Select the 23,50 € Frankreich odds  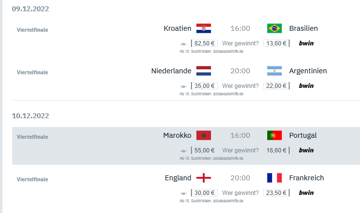click(276, 192)
